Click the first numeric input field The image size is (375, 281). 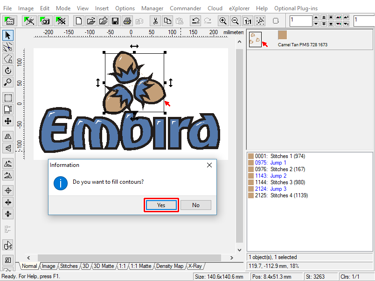[x=301, y=21]
